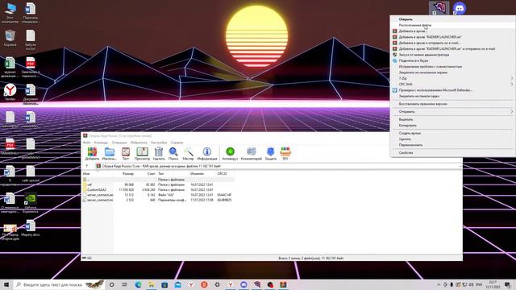Image resolution: width=516 pixels, height=290 pixels.
Task: Start the Антивирус (Virus scan) green icon
Action: pos(230,154)
